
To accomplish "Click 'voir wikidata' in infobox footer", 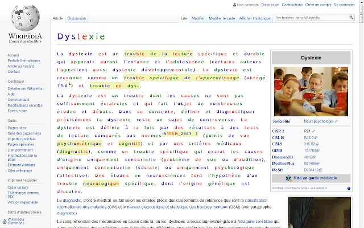I will (318, 188).
